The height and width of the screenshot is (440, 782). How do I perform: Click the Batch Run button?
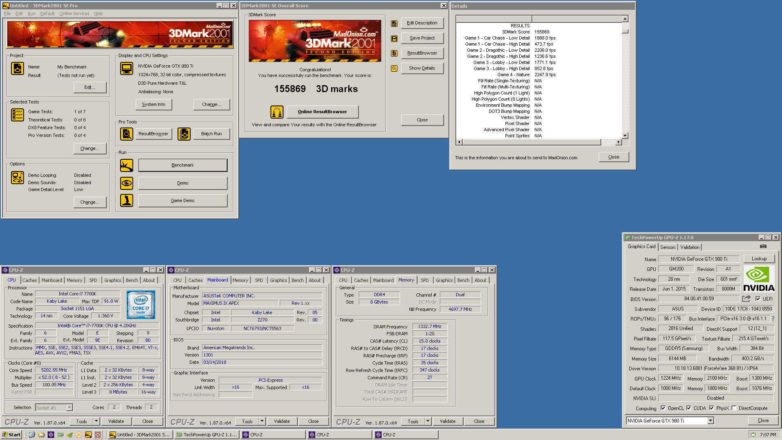[x=211, y=134]
